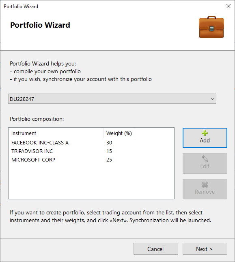
Task: Click the Microsoft weight value 25
Action: click(x=109, y=159)
